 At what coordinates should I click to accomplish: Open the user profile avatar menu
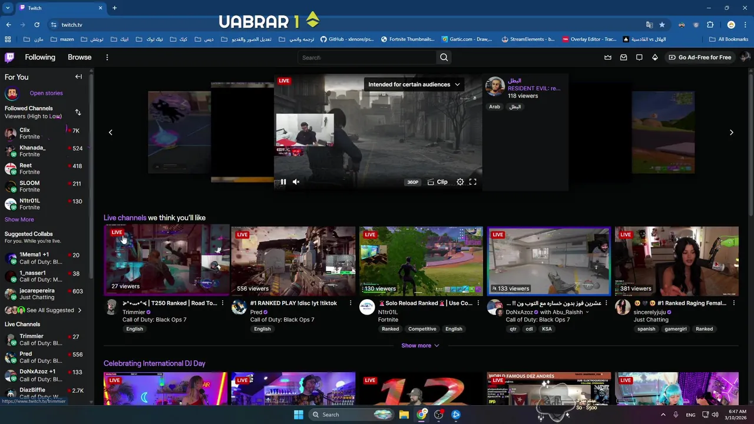[x=745, y=57]
